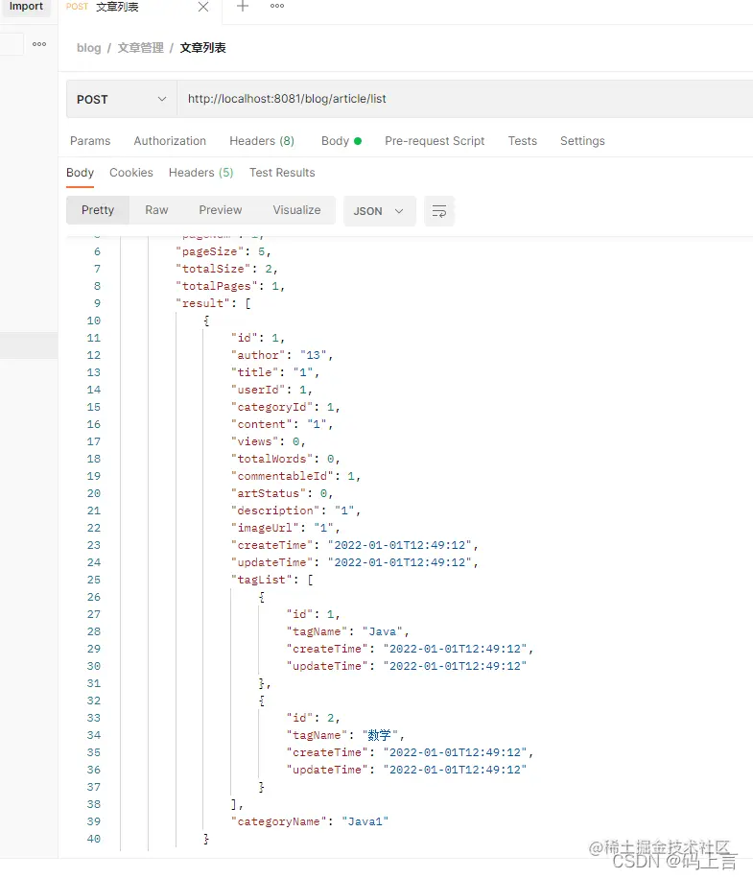The height and width of the screenshot is (879, 753).
Task: Select the response Cookies tab
Action: pos(131,173)
